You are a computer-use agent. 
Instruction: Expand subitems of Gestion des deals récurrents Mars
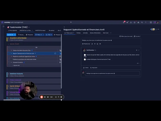pos(11,50)
